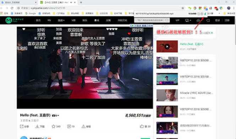This screenshot has width=236, height=139.
Task: Open the 网站导航 bookmark folder
Action: 73,13
